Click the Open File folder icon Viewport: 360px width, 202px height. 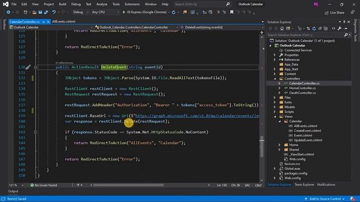[34, 12]
